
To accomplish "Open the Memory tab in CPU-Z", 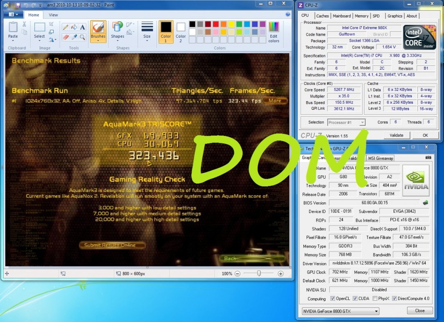I will [x=361, y=16].
